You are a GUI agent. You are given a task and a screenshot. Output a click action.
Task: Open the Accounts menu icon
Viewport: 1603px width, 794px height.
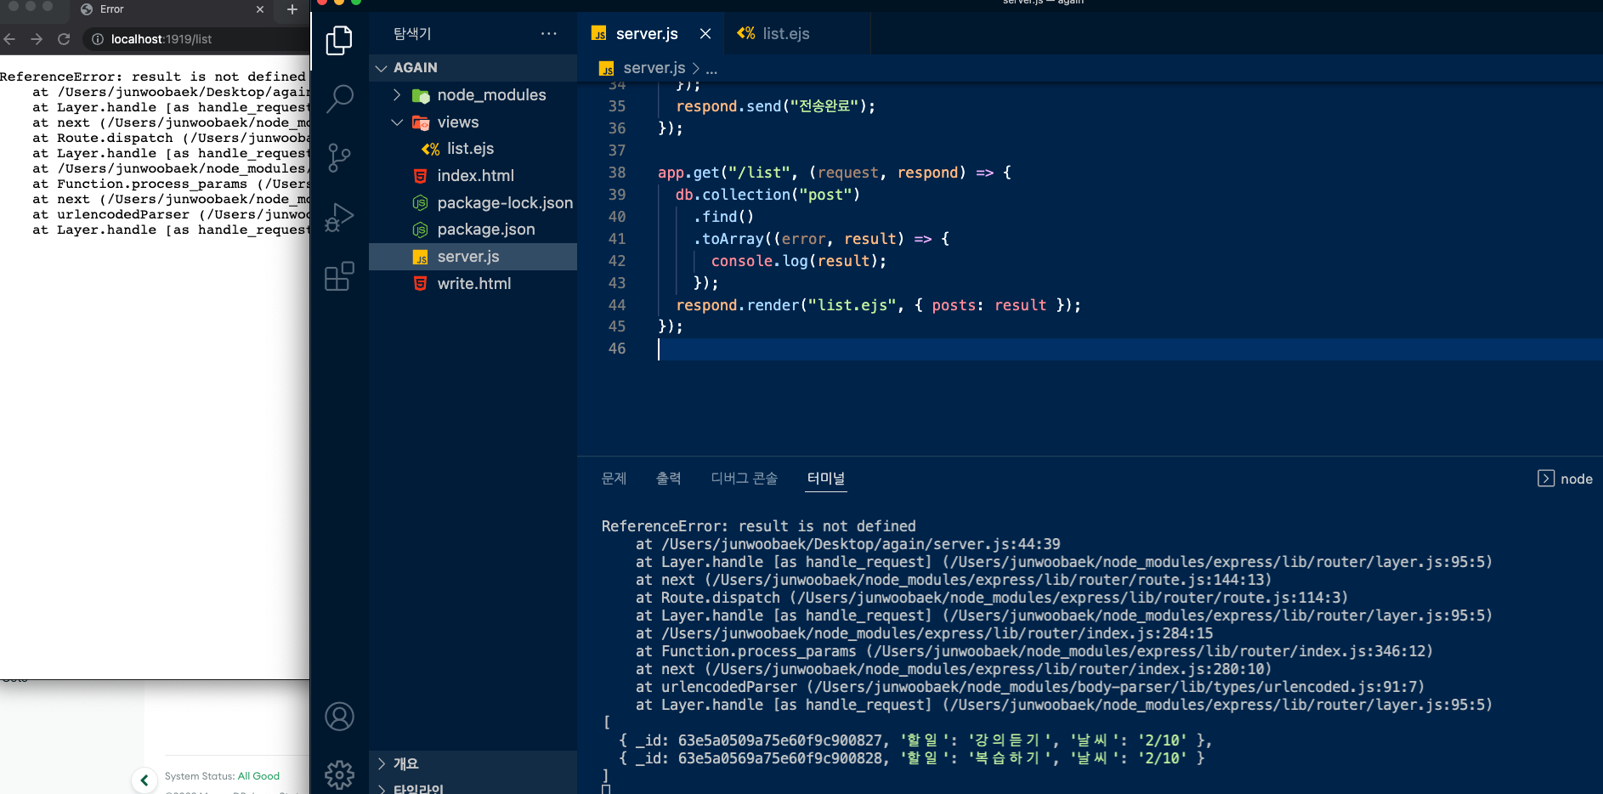pos(339,717)
